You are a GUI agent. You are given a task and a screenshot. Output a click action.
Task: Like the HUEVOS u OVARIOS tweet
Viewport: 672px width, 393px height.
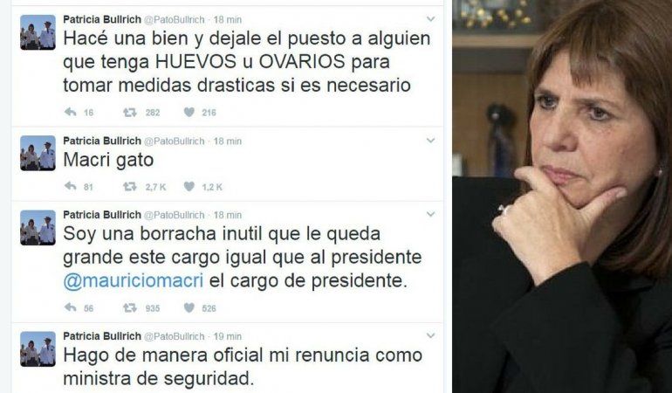[189, 112]
